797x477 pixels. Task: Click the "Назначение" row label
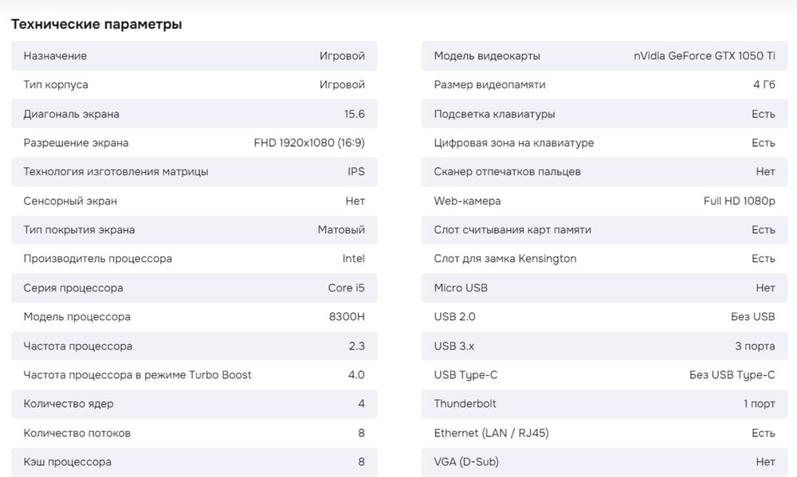tap(55, 56)
